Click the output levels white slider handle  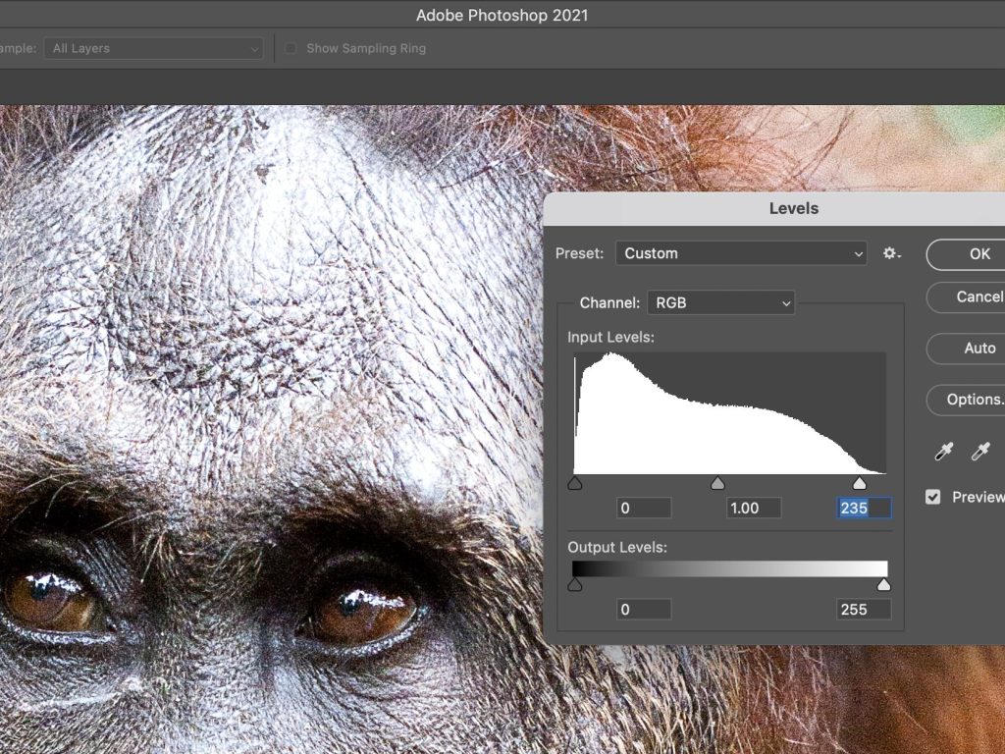(x=884, y=584)
